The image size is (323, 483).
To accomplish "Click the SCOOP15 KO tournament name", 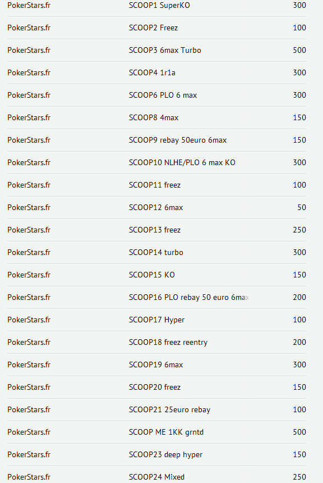I will (151, 275).
